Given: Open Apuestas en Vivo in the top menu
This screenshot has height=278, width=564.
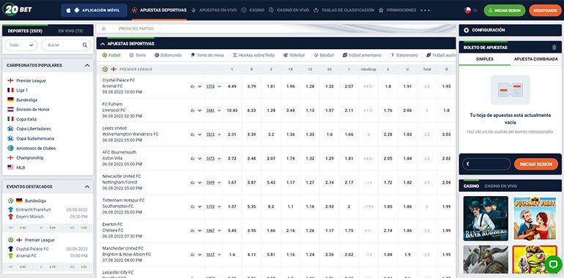Looking at the screenshot, I should [x=214, y=10].
